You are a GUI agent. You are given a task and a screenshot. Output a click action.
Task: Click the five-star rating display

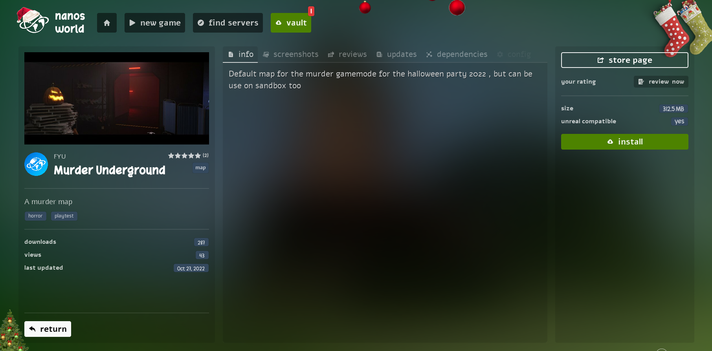[184, 155]
